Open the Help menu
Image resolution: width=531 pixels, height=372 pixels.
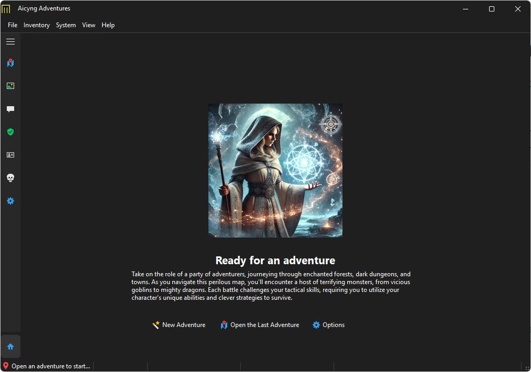tap(108, 25)
